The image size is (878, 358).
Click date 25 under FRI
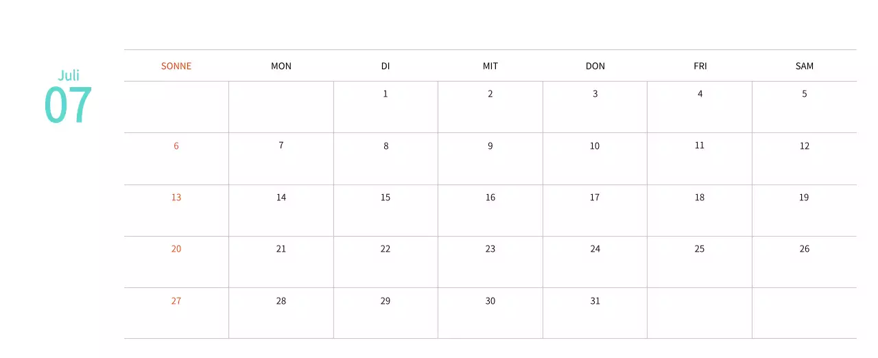(700, 249)
